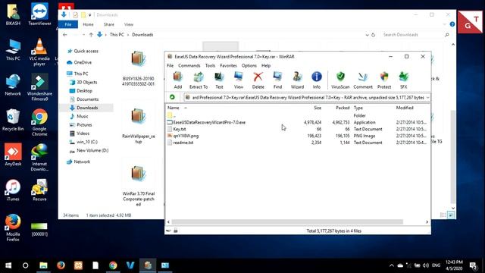The width and height of the screenshot is (485, 273).
Task: Select Quick access in the Explorer sidebar
Action: [x=83, y=51]
